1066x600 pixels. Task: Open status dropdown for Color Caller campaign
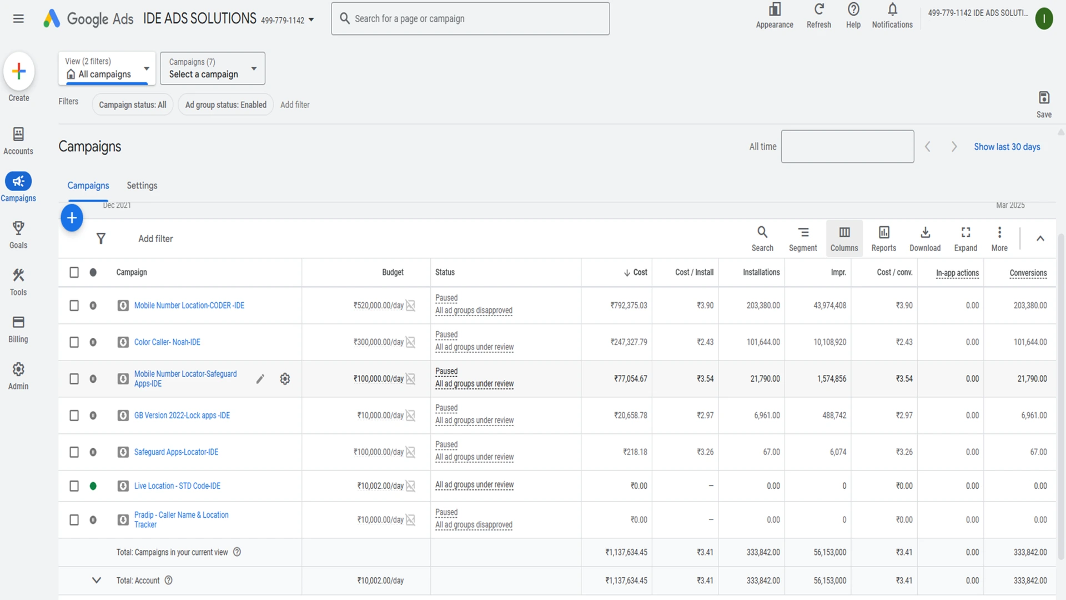tap(93, 342)
